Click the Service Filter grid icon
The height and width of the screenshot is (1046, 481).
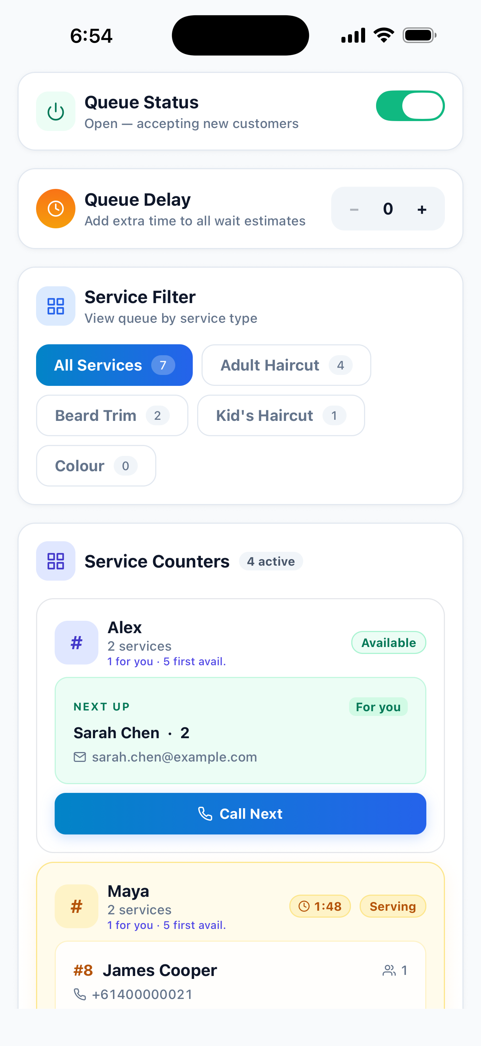click(x=55, y=306)
